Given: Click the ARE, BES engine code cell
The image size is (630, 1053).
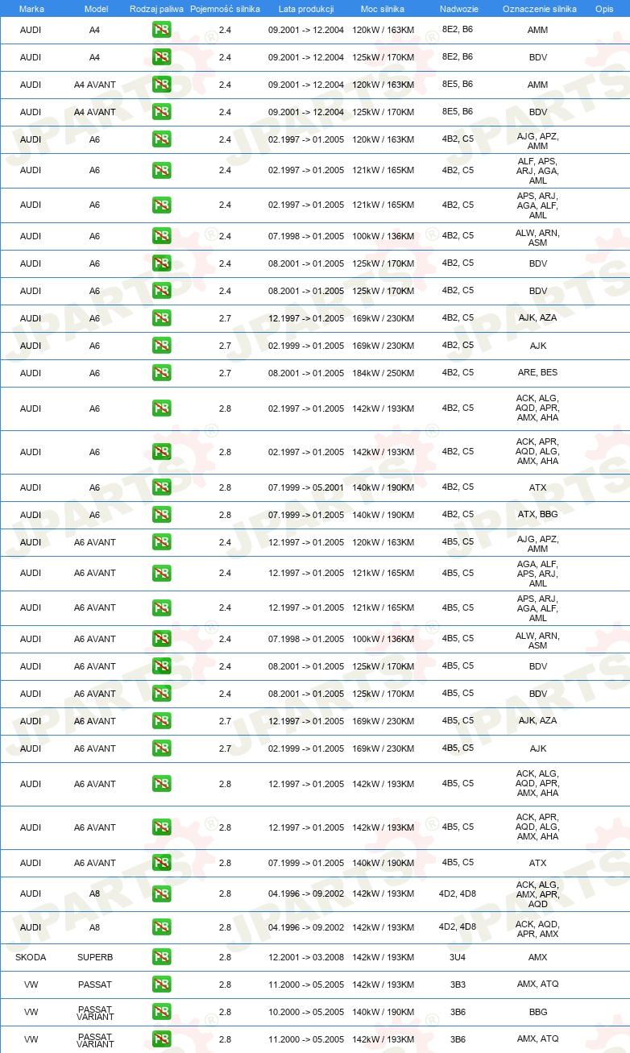Looking at the screenshot, I should [537, 373].
